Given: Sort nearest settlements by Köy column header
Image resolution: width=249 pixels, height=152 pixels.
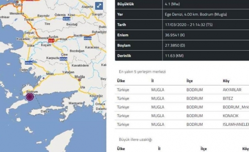Looking at the screenshot, I should (226, 81).
